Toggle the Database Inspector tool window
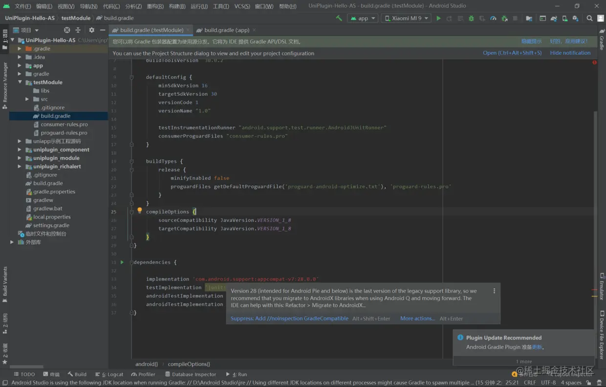This screenshot has width=606, height=387. [x=190, y=374]
